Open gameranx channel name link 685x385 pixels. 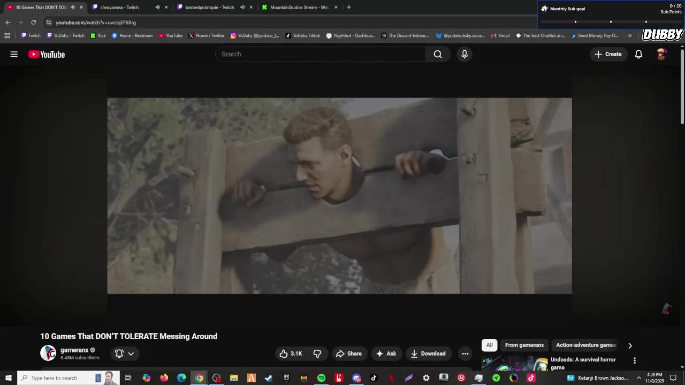[74, 350]
